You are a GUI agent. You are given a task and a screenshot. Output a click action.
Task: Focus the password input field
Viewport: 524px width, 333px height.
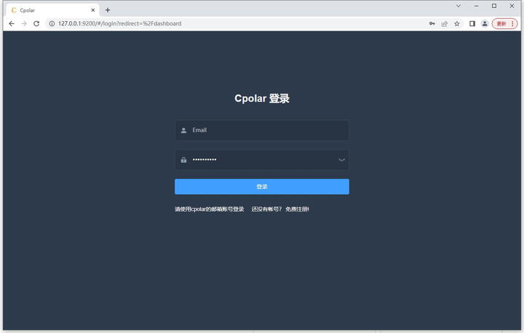(262, 160)
